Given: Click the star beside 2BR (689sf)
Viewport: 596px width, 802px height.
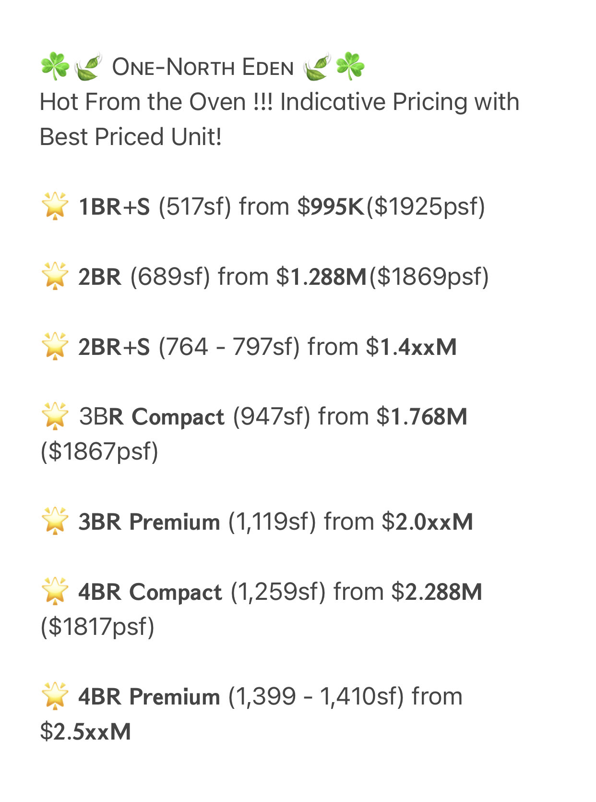Looking at the screenshot, I should (x=55, y=277).
